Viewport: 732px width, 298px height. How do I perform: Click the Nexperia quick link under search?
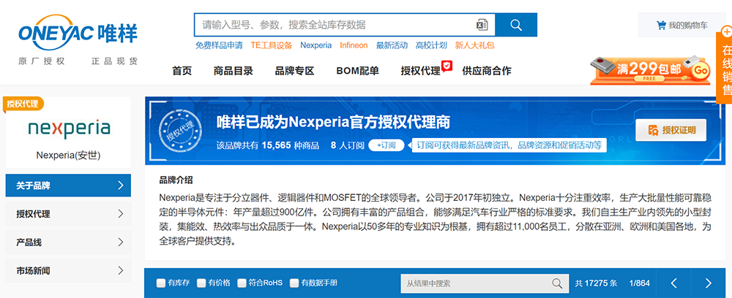316,45
